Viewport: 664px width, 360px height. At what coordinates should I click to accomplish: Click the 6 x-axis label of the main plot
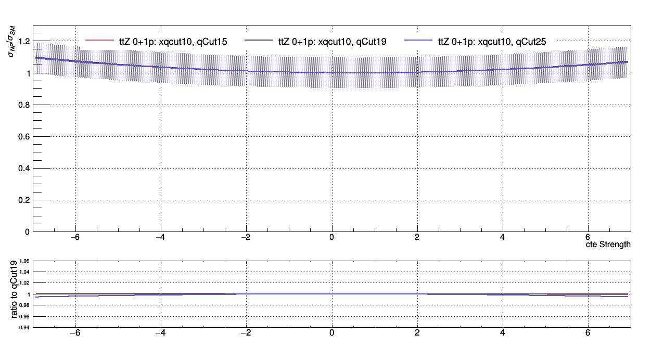point(588,238)
